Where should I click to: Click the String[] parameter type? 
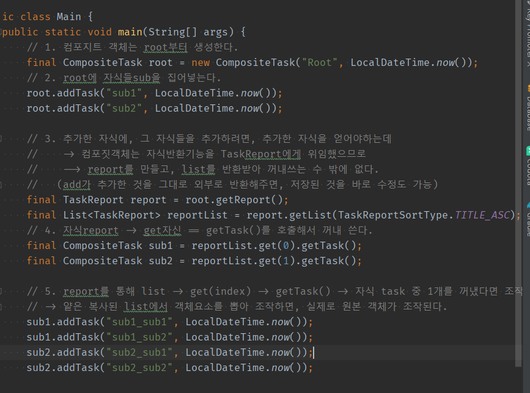172,32
